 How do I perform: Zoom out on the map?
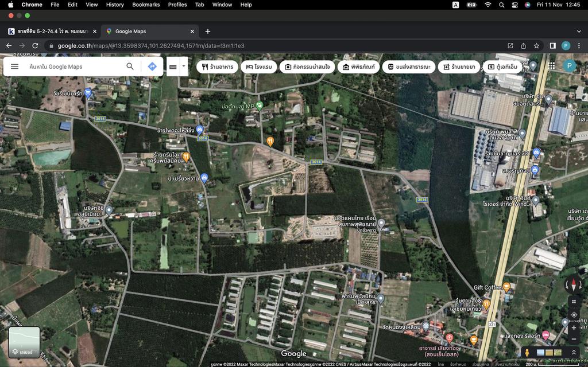[x=574, y=339]
